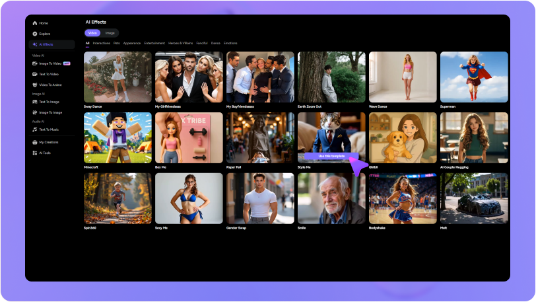The width and height of the screenshot is (536, 302).
Task: Select the Heroes & Villains tab
Action: coord(180,44)
